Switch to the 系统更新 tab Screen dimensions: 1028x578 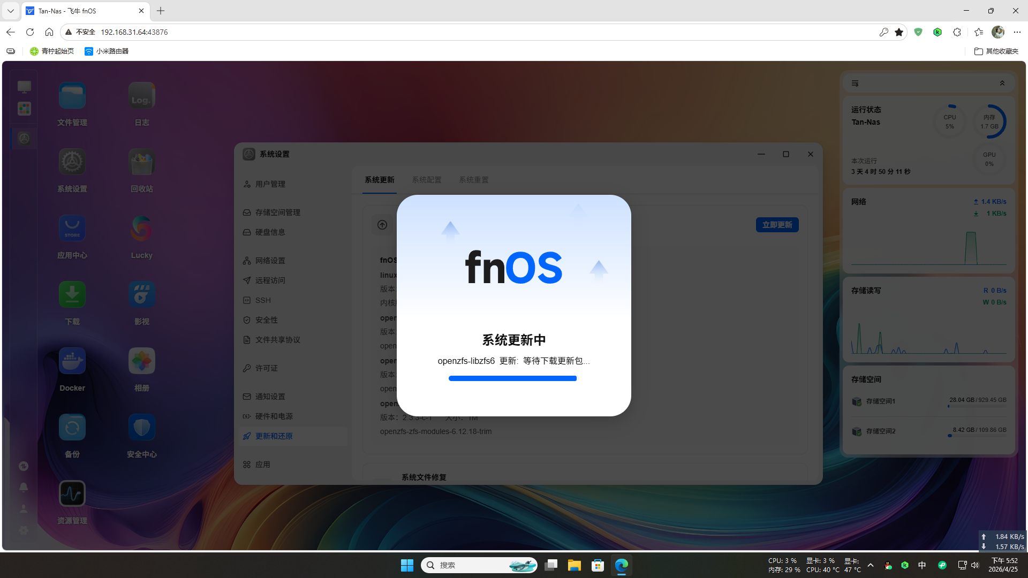380,180
